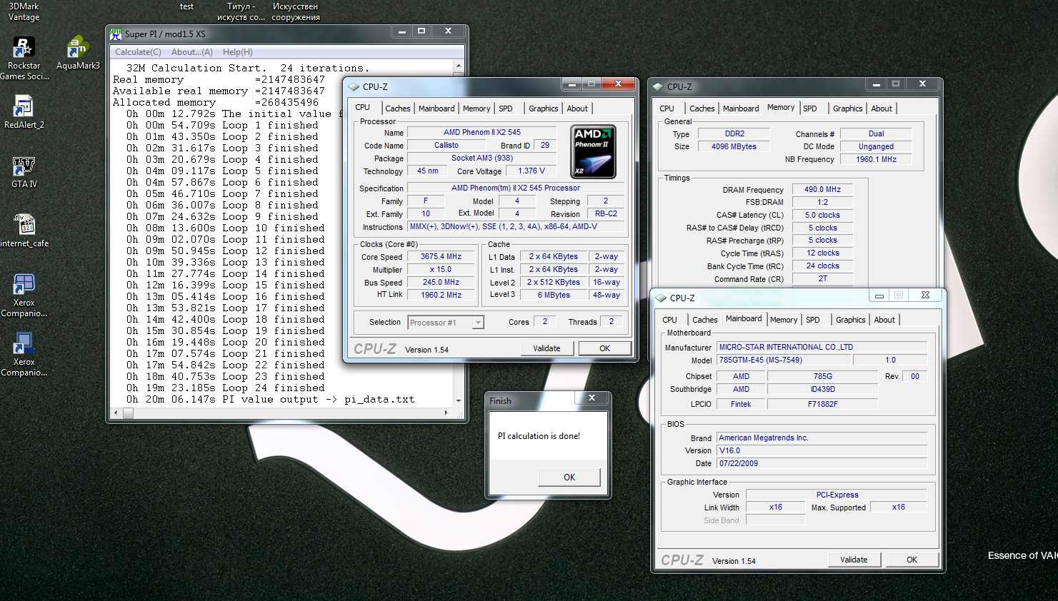Open second Xerox Companion desktop icon below
The width and height of the screenshot is (1058, 601).
tap(24, 354)
